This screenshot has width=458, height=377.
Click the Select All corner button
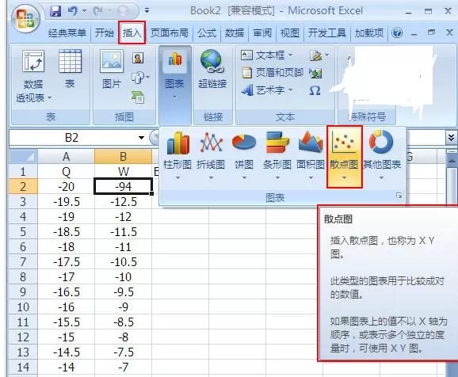[23, 157]
